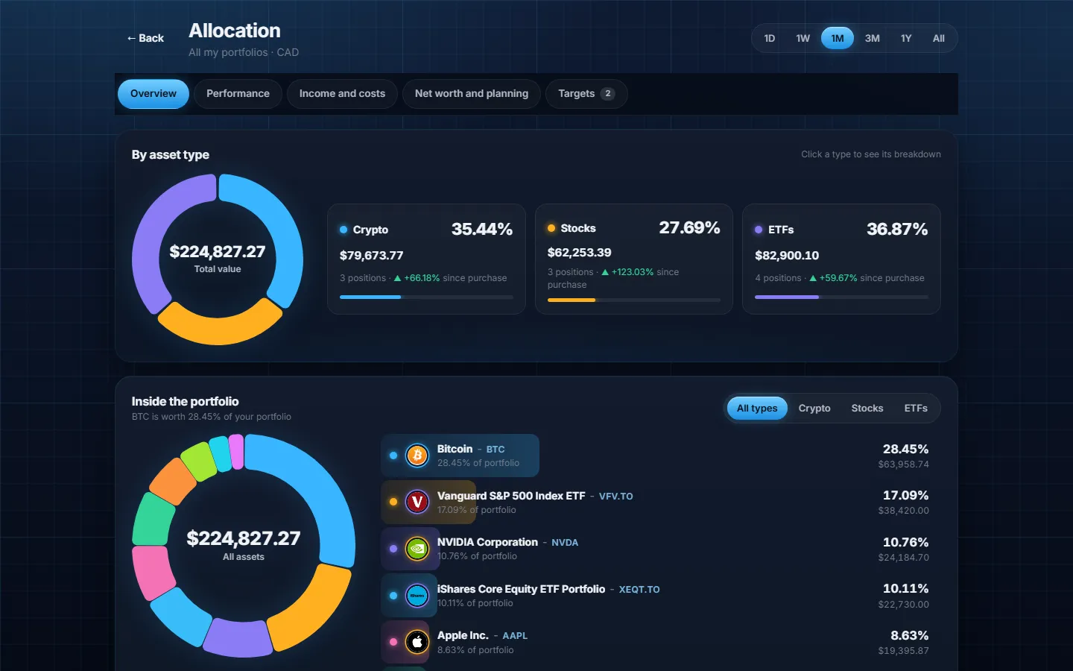Click the Allocation page heading
1073x671 pixels.
coord(235,31)
